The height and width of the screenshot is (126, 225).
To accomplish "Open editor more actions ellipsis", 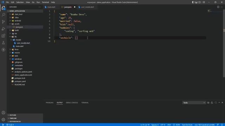I will [x=222, y=7].
